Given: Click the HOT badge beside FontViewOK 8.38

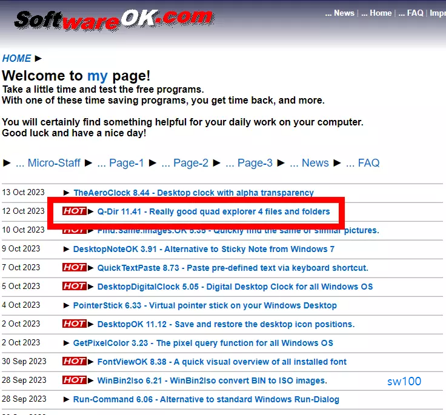Looking at the screenshot, I should tap(75, 361).
